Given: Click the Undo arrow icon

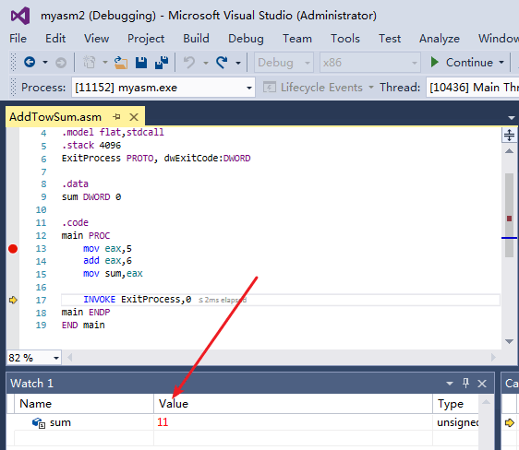Looking at the screenshot, I should (x=189, y=63).
